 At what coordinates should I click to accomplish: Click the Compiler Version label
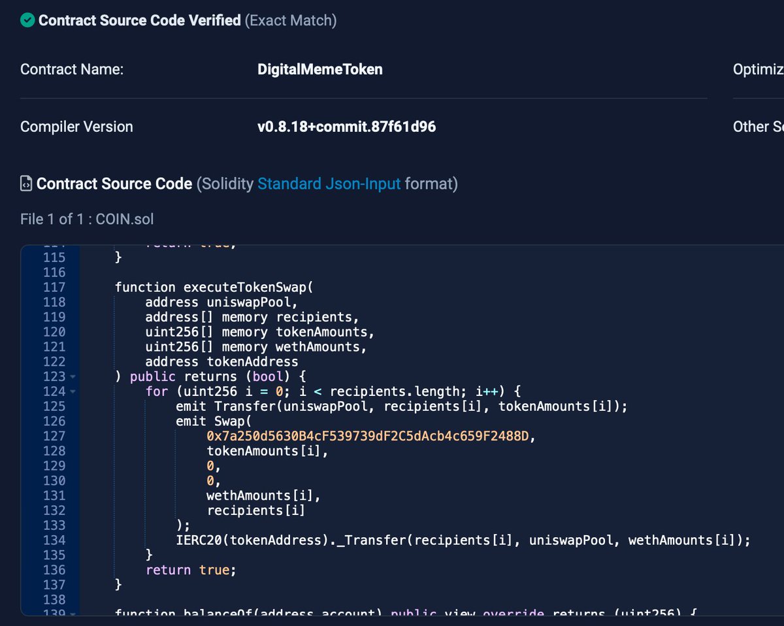coord(76,127)
